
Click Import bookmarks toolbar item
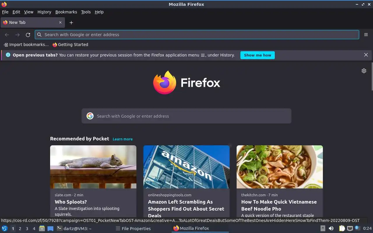pyautogui.click(x=26, y=45)
